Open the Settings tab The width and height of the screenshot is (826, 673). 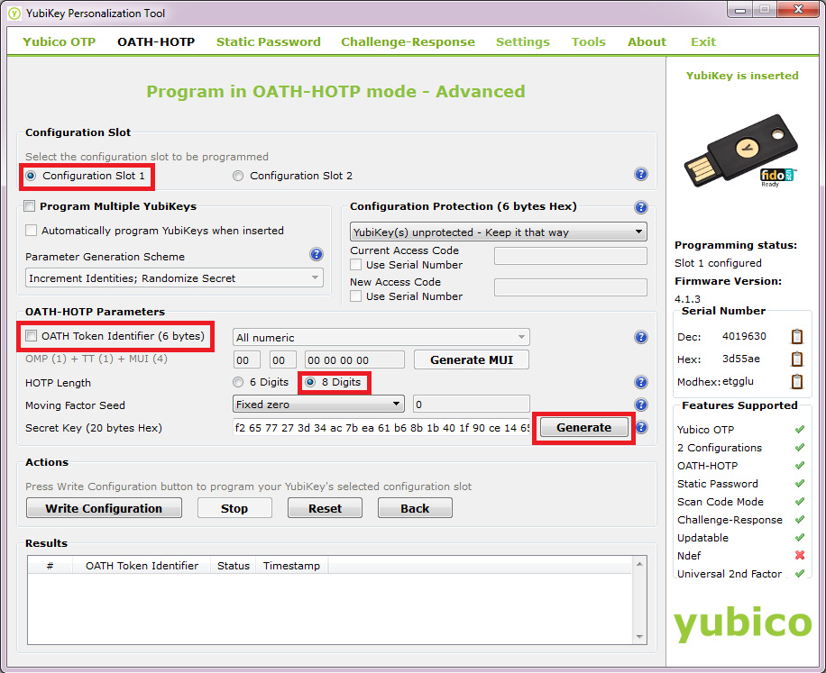pyautogui.click(x=523, y=42)
